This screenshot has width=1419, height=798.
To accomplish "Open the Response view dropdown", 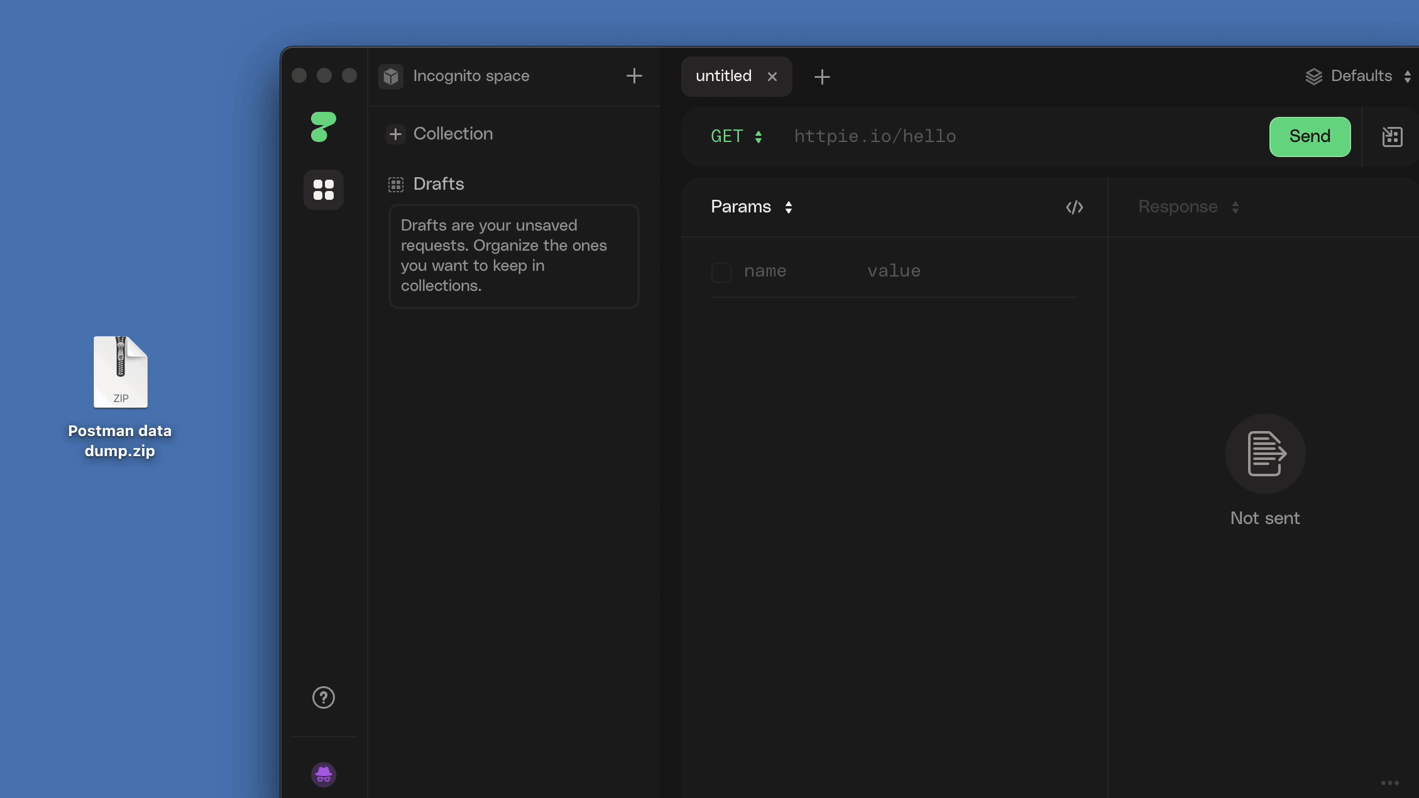I will (1188, 207).
